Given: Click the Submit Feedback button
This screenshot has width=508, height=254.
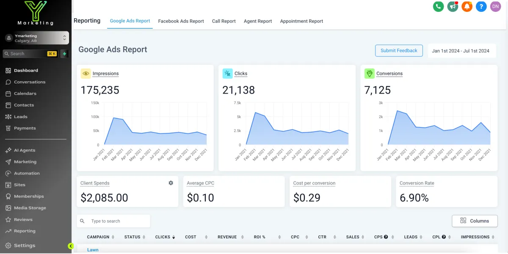Looking at the screenshot, I should point(399,51).
